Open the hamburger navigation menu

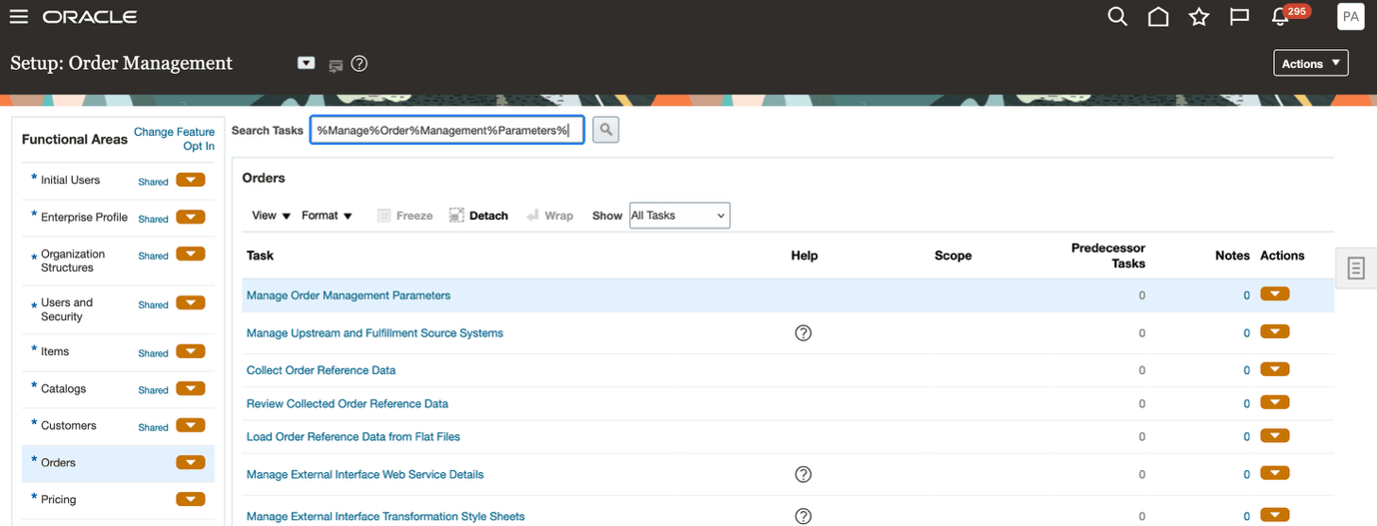pyautogui.click(x=18, y=17)
